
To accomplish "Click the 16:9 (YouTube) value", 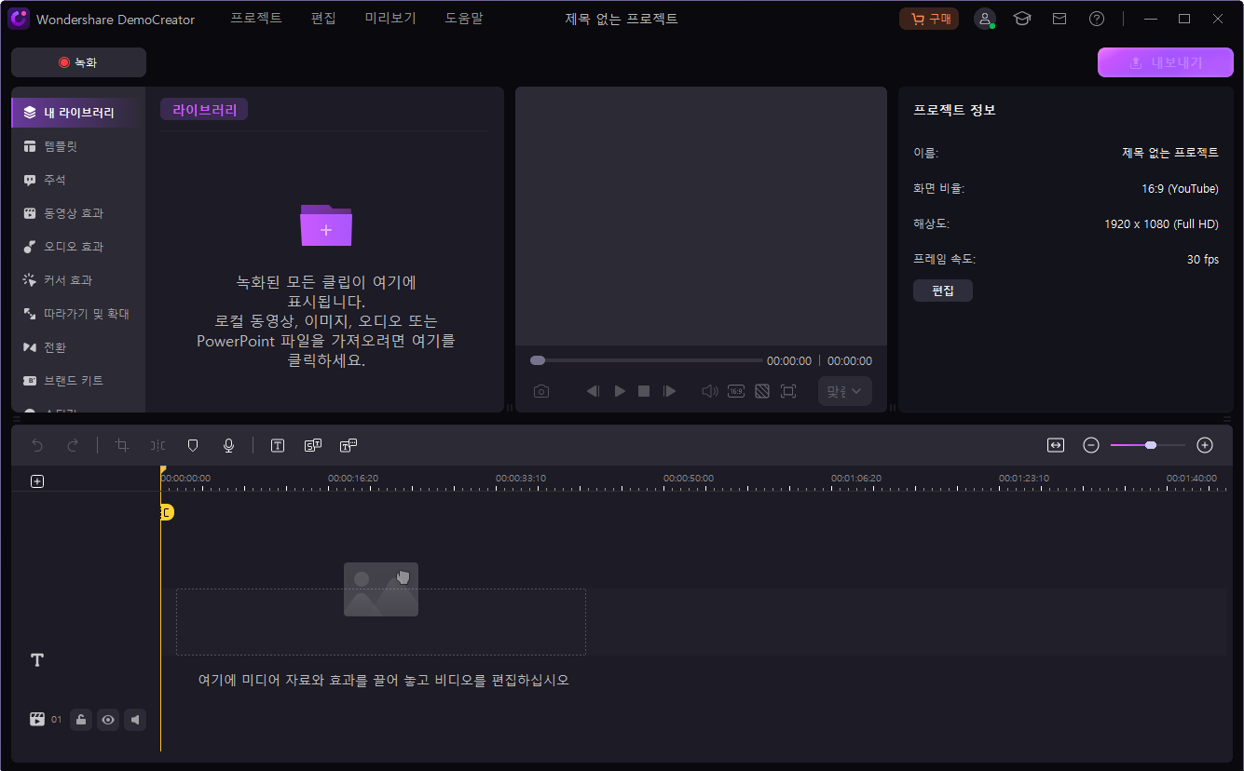I will tap(1180, 189).
